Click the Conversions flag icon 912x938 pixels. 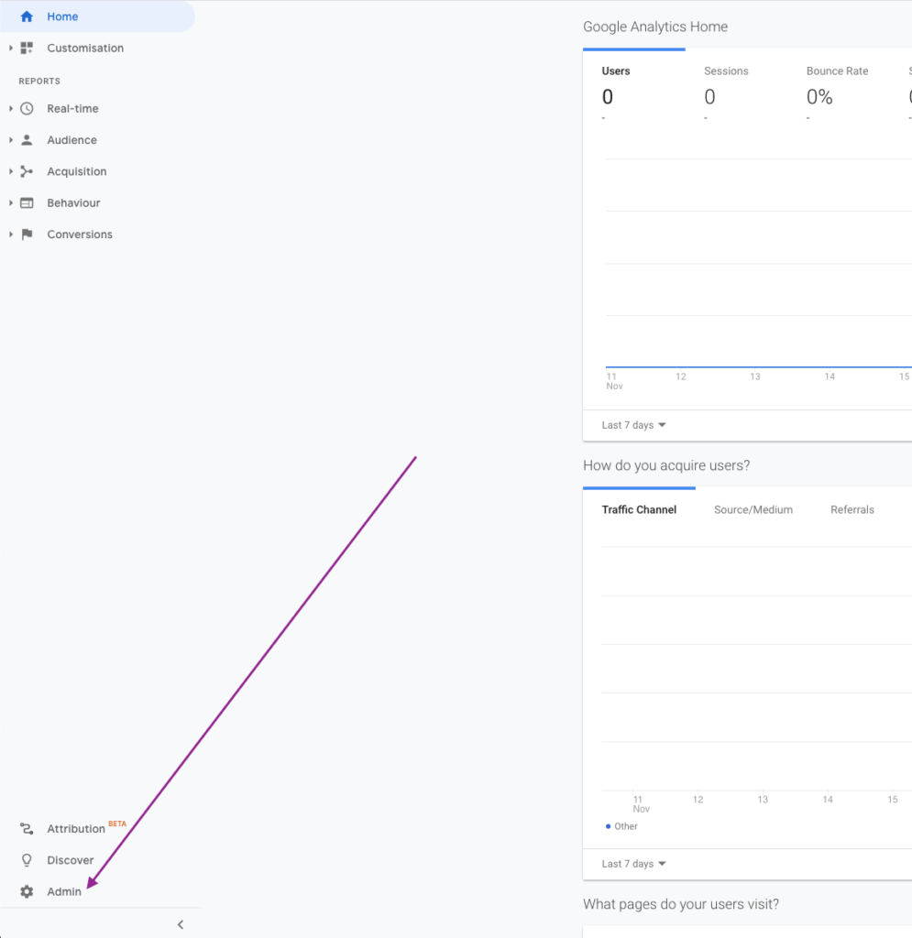tap(27, 234)
